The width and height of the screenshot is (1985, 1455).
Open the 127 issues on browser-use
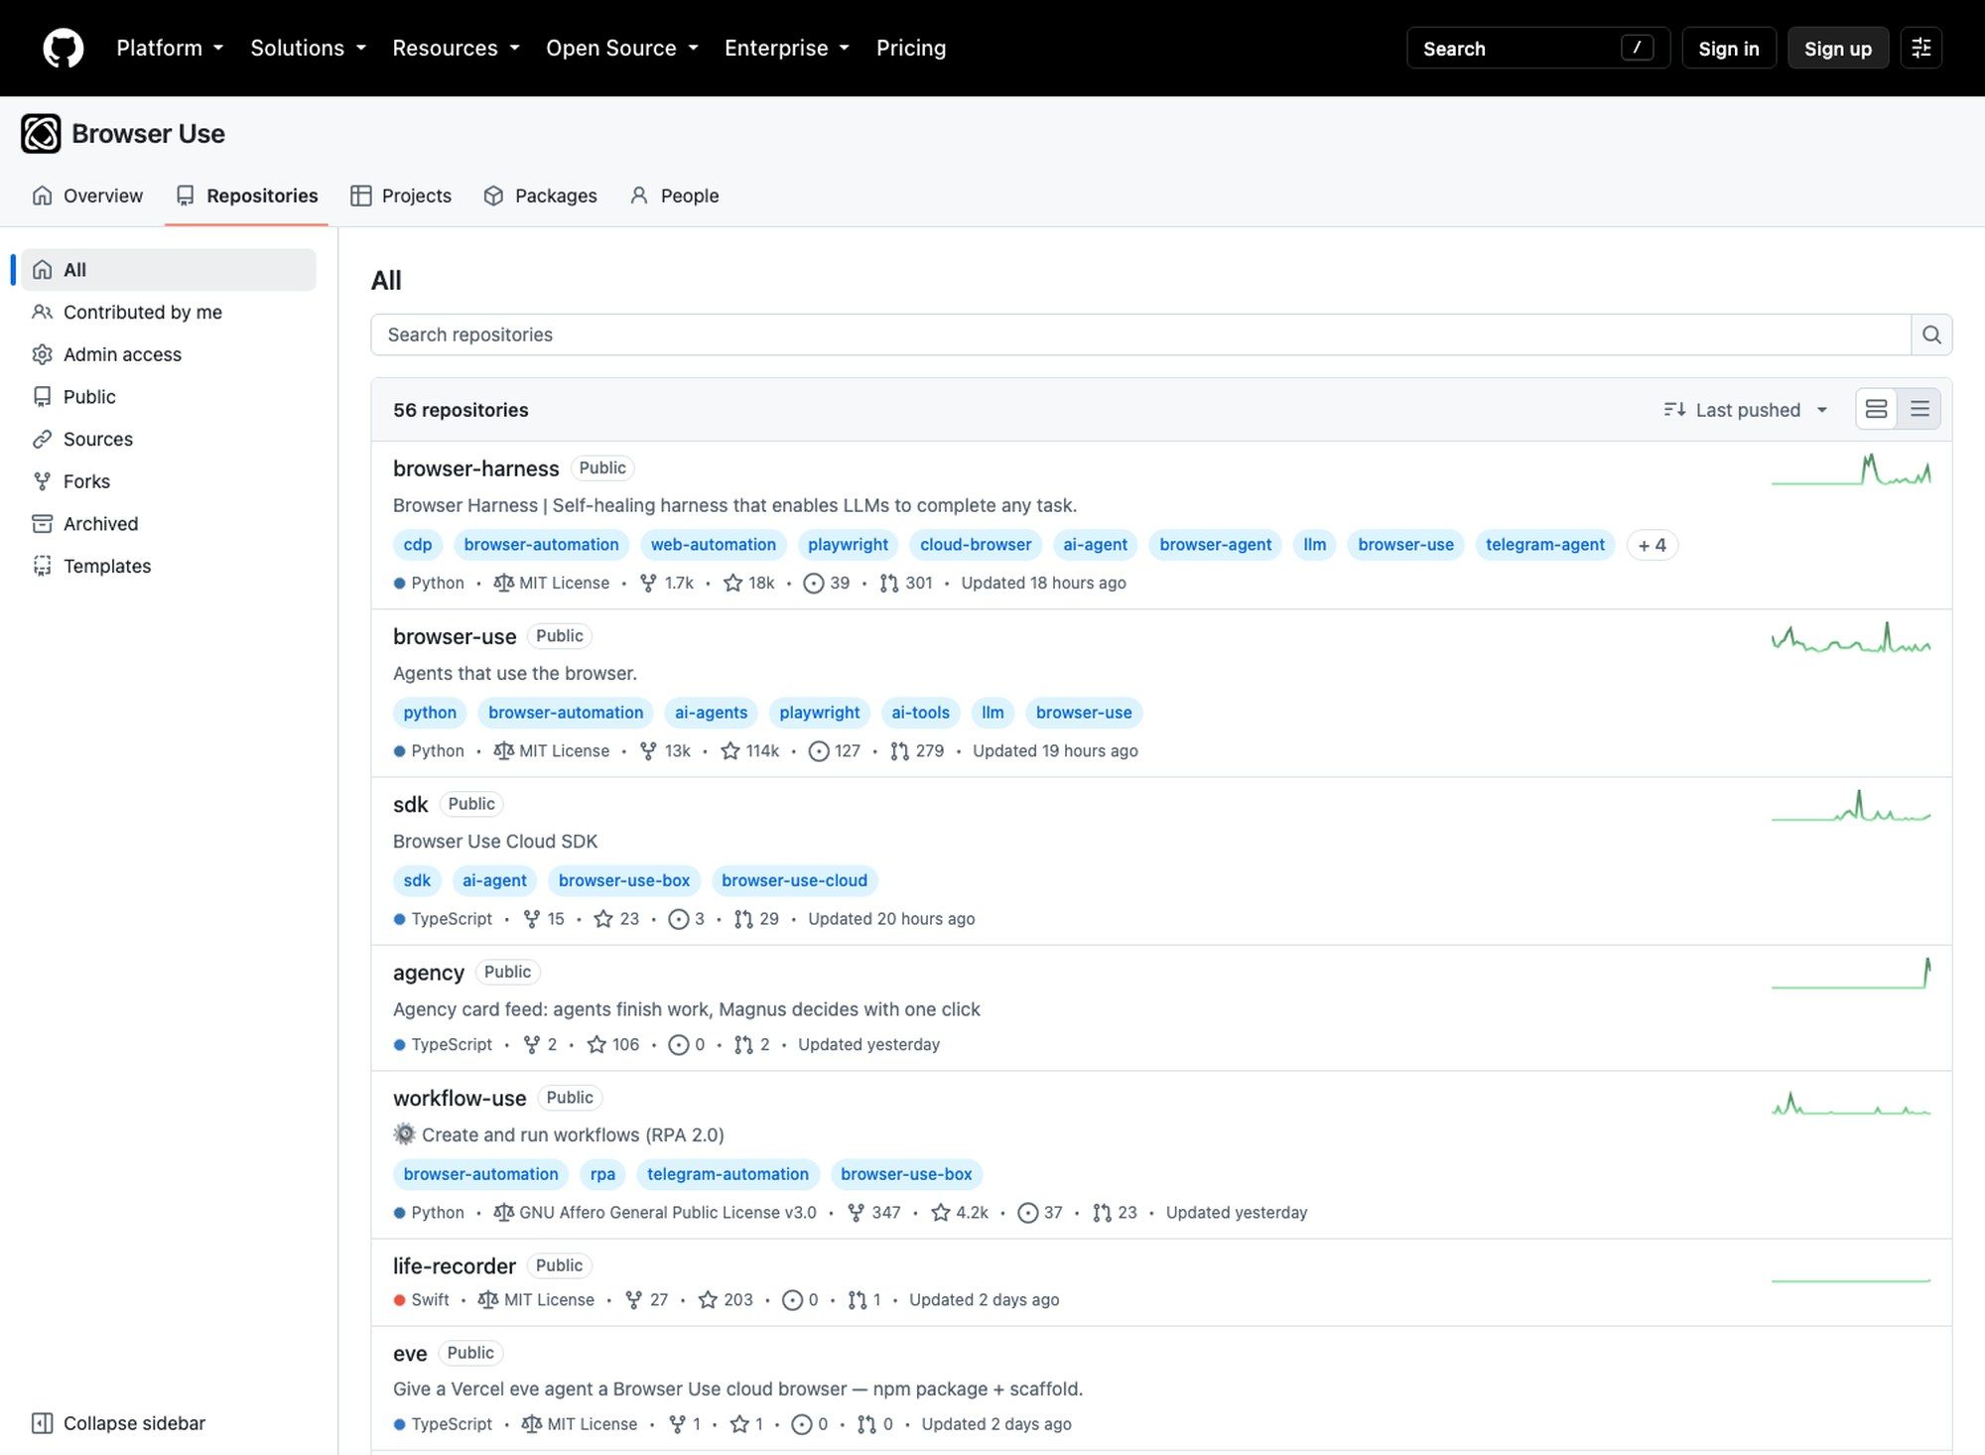[x=835, y=750]
